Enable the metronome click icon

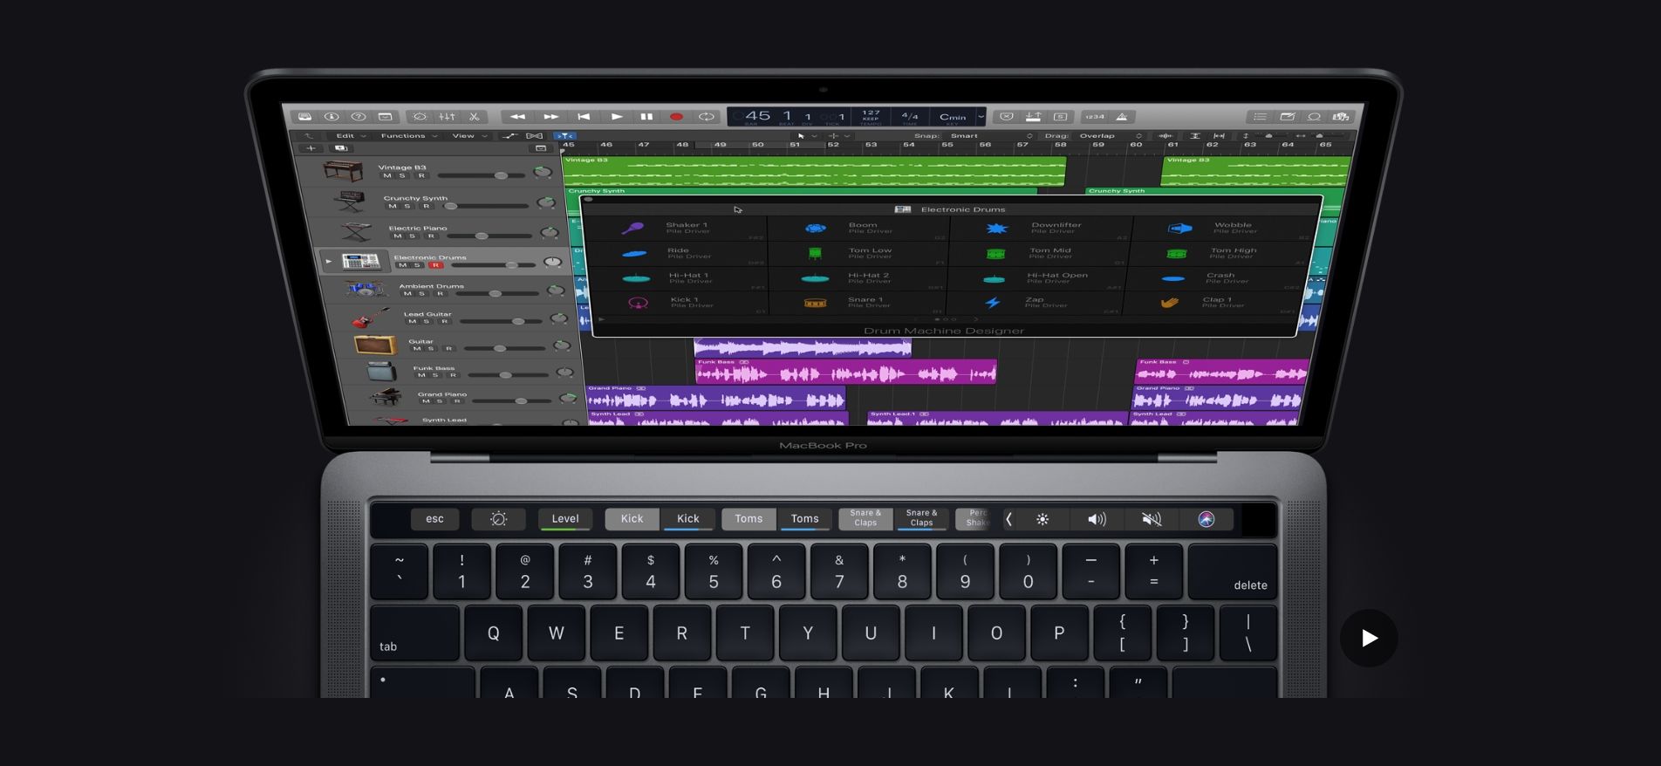coord(1122,117)
